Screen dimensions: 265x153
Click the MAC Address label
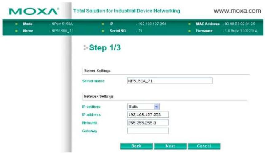pyautogui.click(x=208, y=24)
